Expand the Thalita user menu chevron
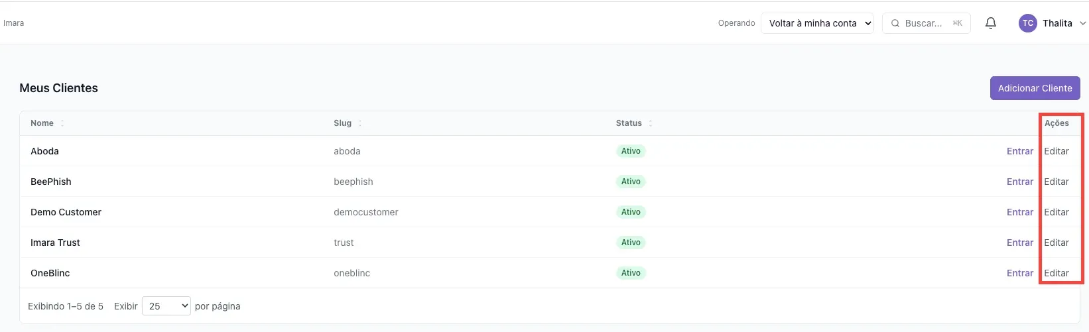Viewport: 1089px width, 332px height. (x=1082, y=23)
